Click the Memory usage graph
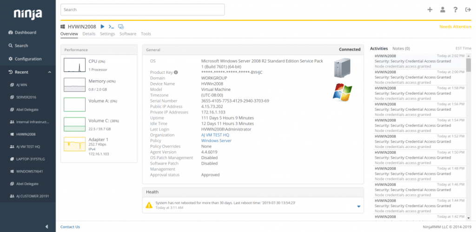 pyautogui.click(x=74, y=85)
